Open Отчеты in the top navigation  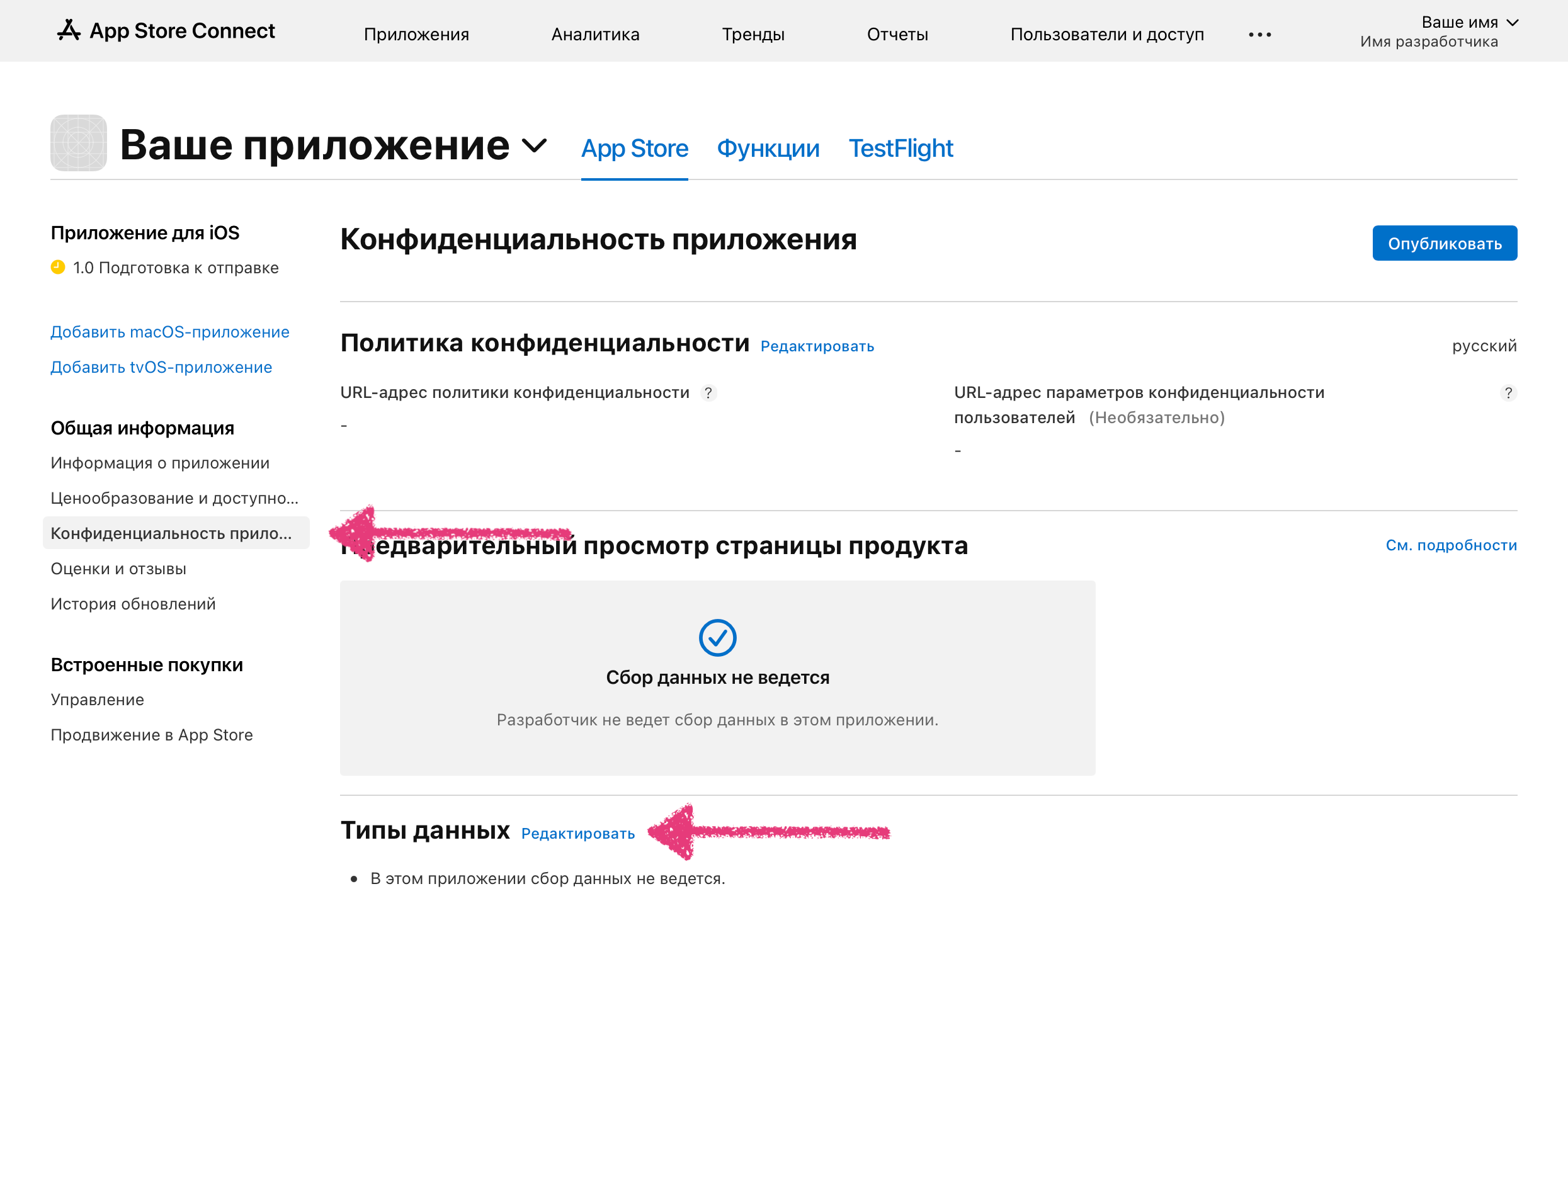(x=897, y=34)
